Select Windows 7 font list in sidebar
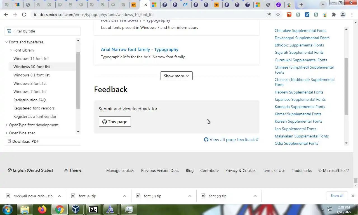This screenshot has width=358, height=215. tap(30, 92)
